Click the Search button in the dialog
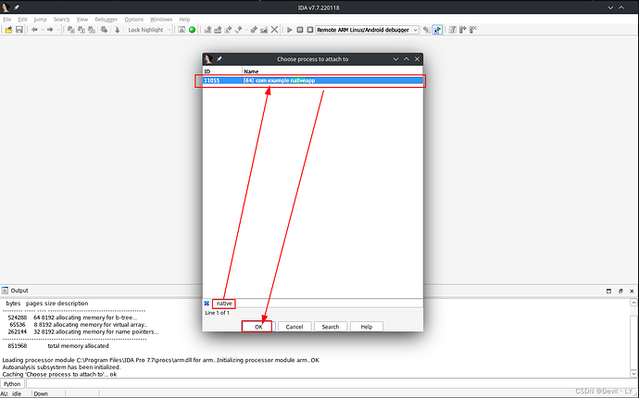This screenshot has width=639, height=398. (330, 327)
